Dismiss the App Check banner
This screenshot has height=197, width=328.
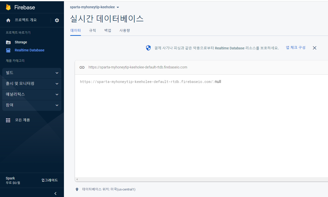tap(314, 48)
